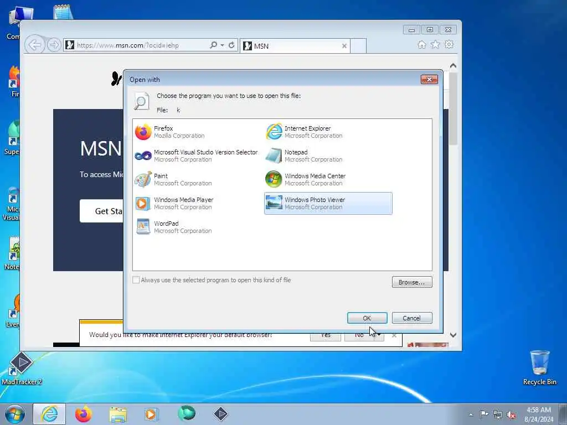Show hidden system tray icons
The image size is (567, 425).
point(471,414)
